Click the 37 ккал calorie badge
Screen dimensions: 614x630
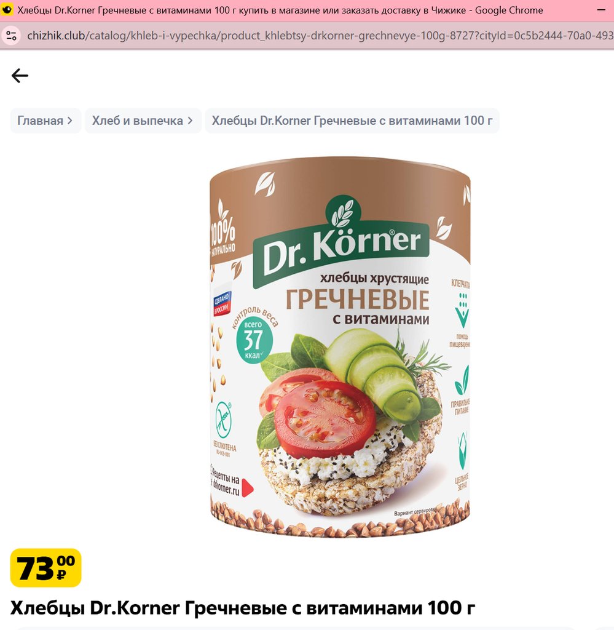[x=254, y=341]
